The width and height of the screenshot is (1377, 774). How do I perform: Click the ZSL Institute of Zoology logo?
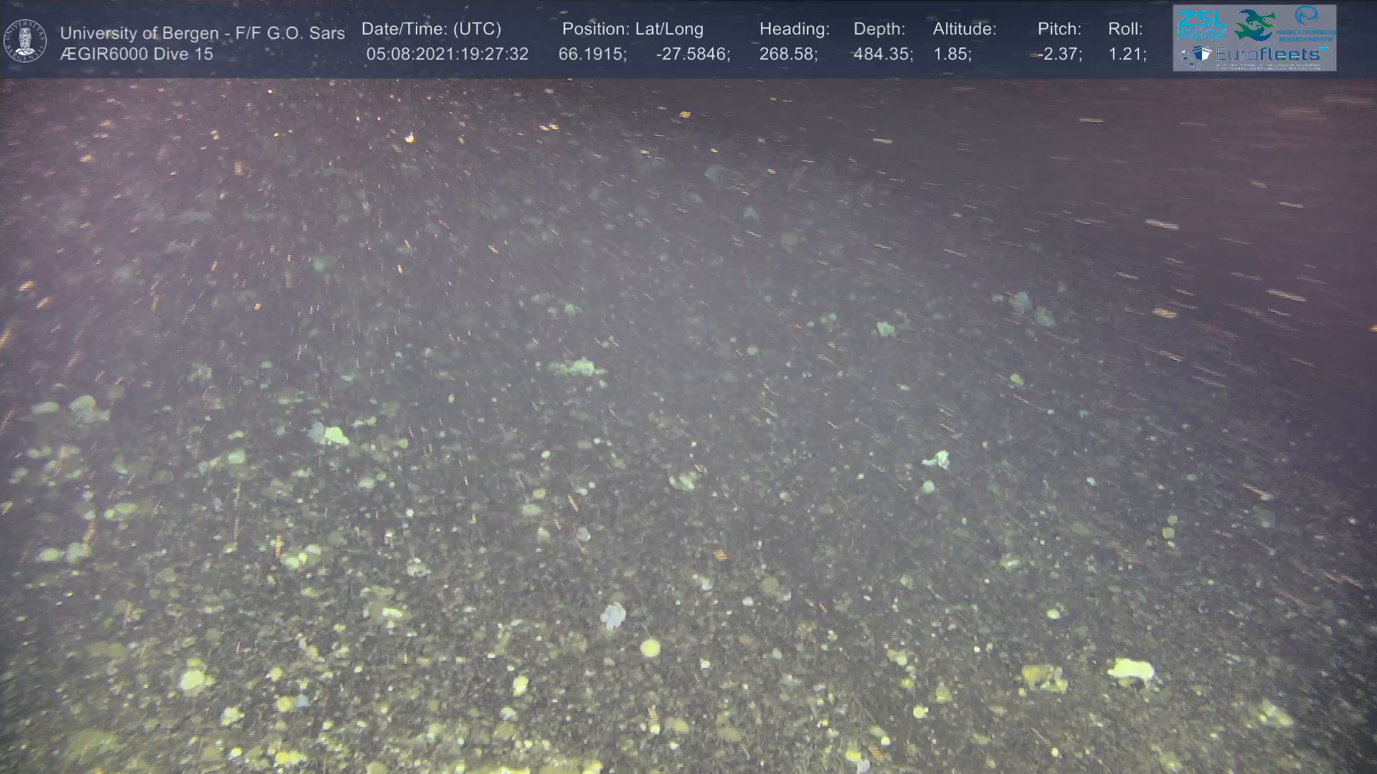(x=1201, y=24)
